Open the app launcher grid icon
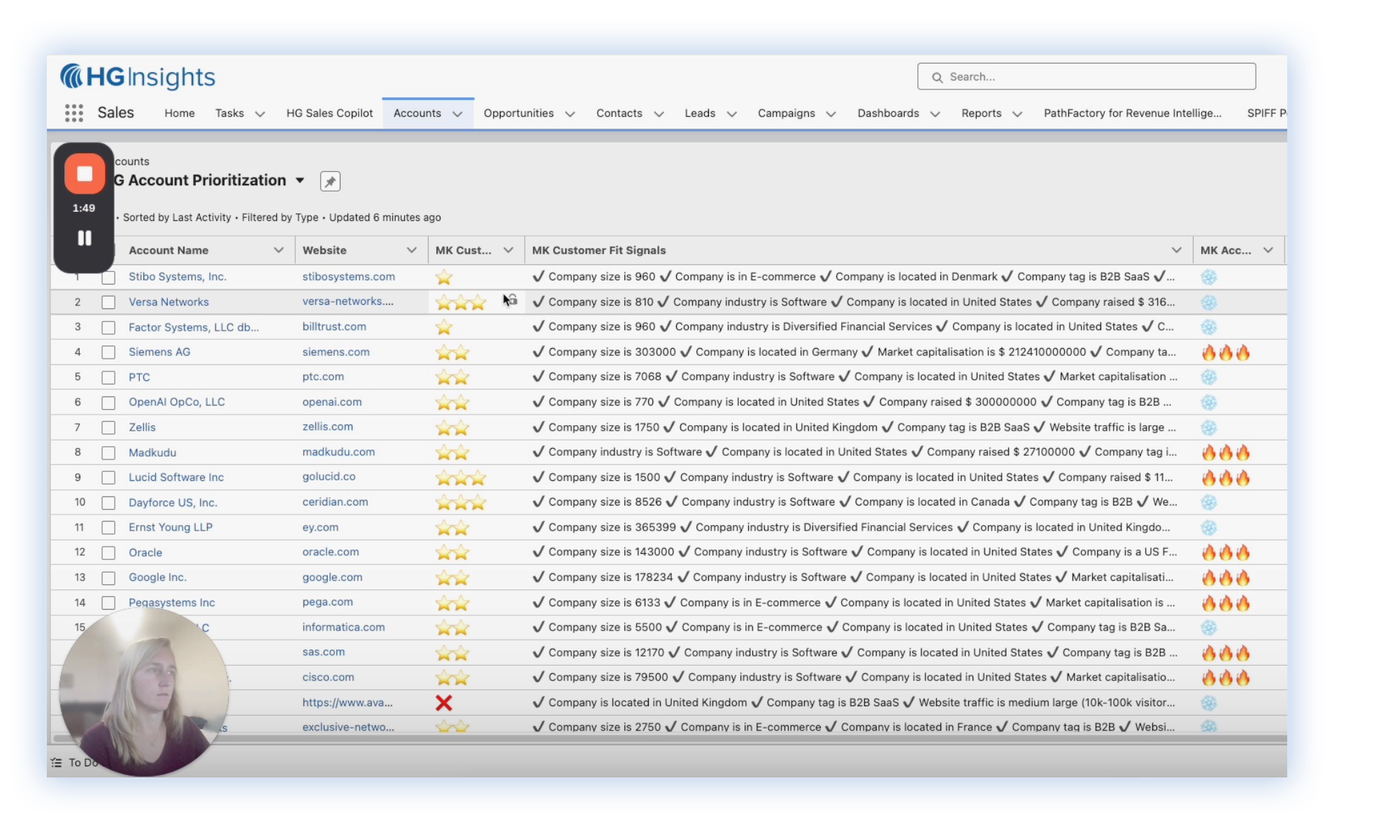 click(74, 113)
